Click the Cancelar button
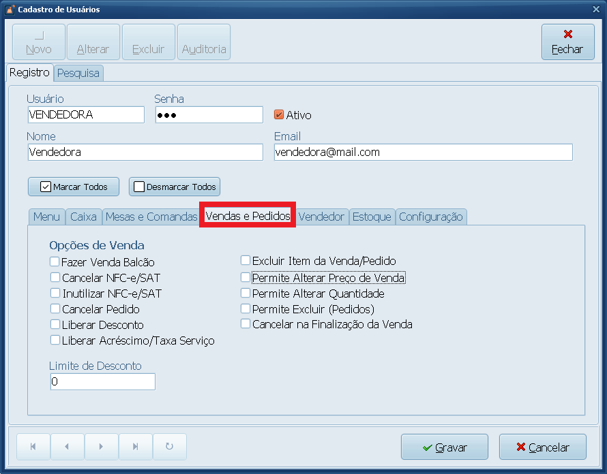 (543, 447)
